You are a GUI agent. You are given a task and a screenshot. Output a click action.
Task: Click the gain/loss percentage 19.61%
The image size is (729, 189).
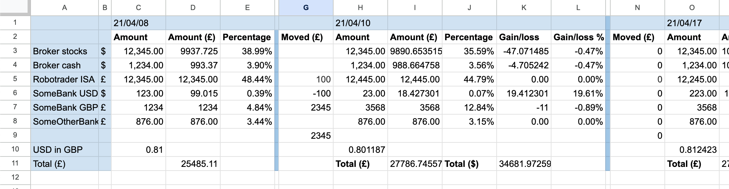[x=578, y=93]
